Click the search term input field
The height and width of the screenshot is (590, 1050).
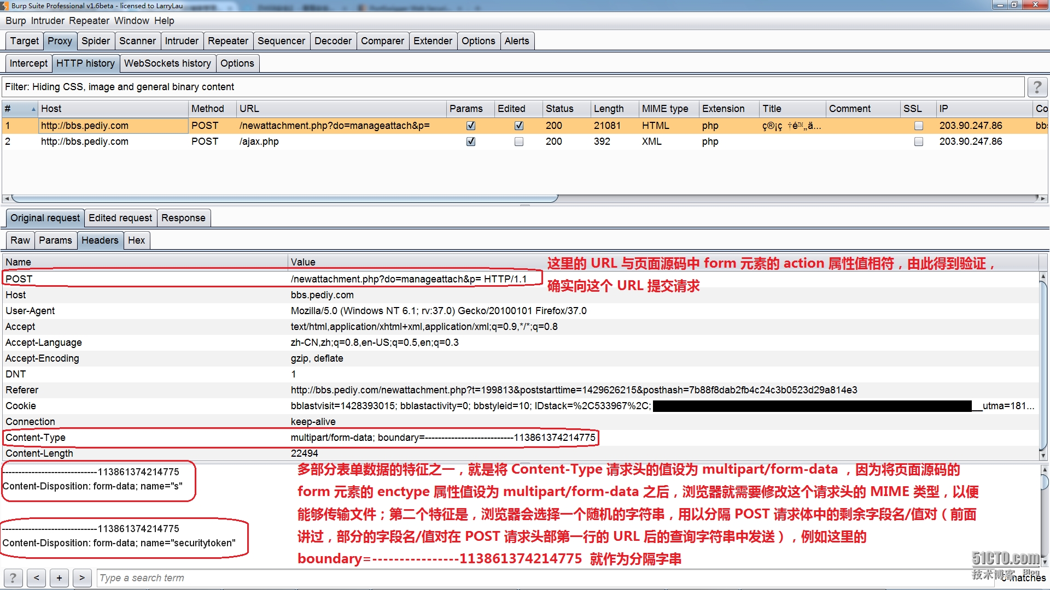(547, 577)
